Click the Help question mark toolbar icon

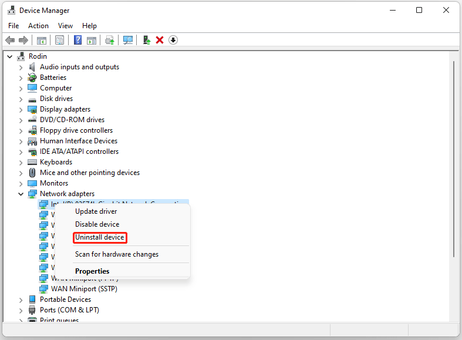tap(77, 40)
